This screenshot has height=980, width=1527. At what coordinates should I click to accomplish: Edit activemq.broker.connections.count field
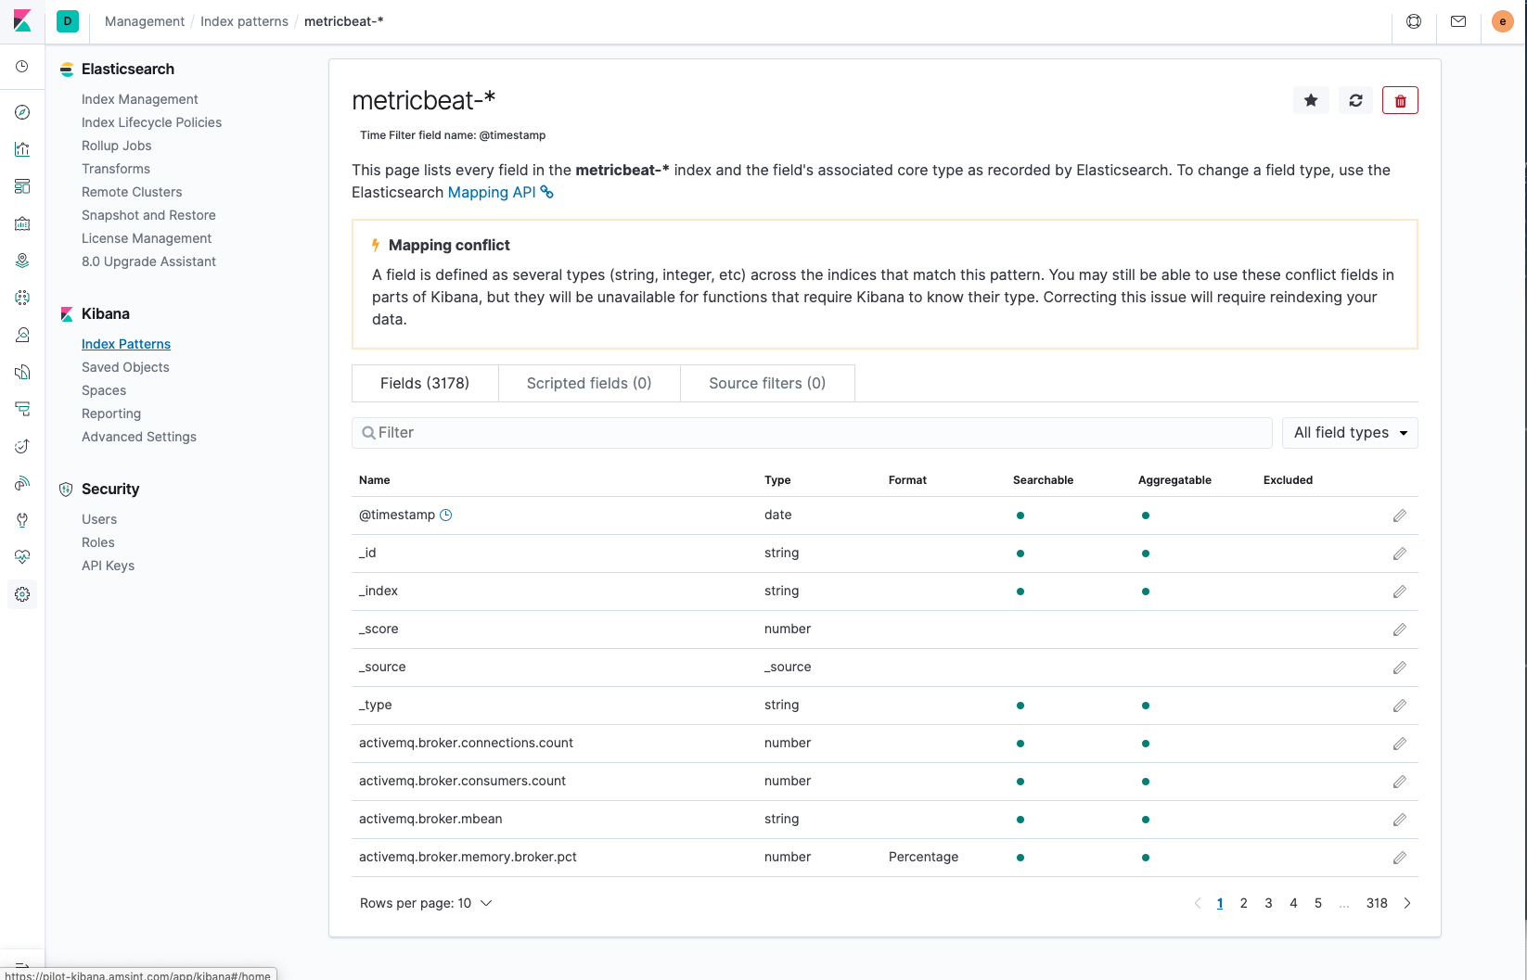coord(1400,744)
